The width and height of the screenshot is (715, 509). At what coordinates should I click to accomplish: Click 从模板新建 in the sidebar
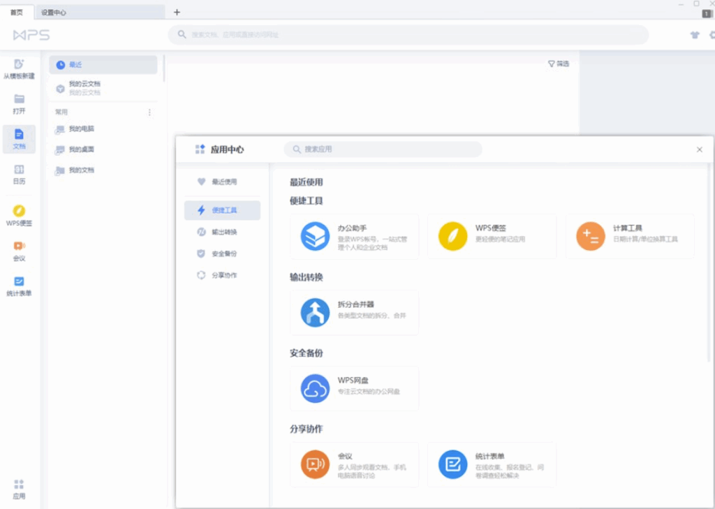pyautogui.click(x=19, y=68)
